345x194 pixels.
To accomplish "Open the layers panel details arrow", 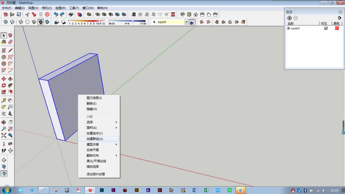I will (x=339, y=18).
